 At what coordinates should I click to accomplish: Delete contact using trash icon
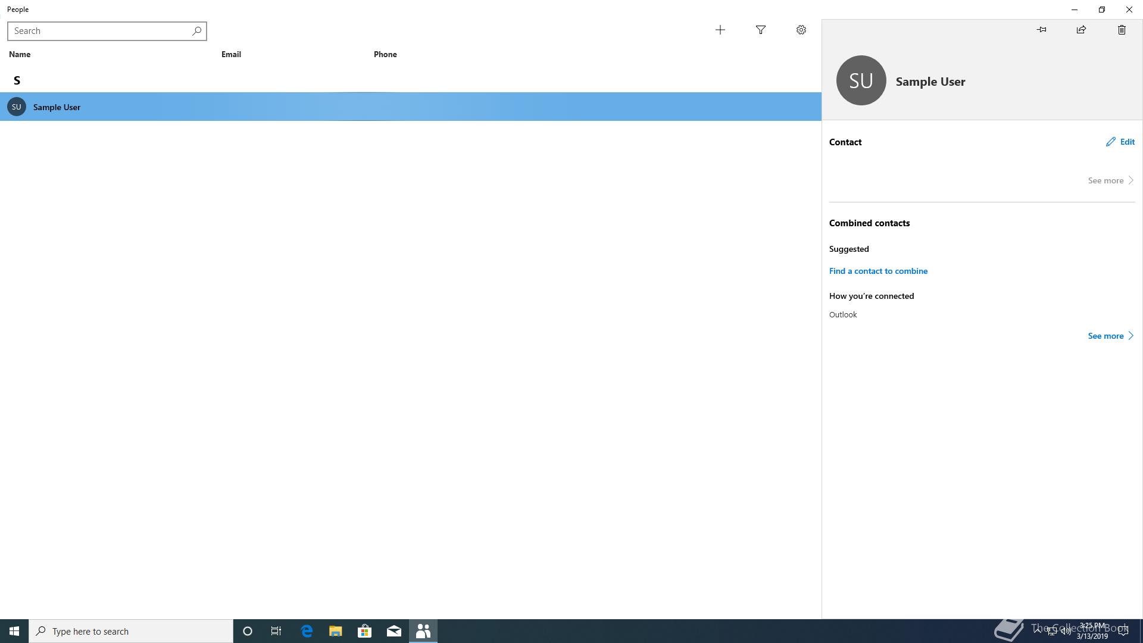1122,30
